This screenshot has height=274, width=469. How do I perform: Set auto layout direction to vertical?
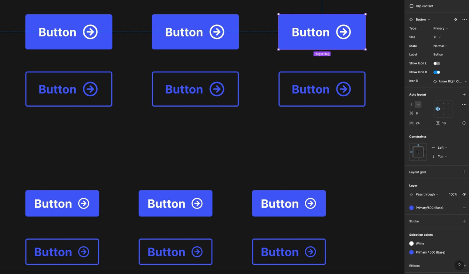412,104
